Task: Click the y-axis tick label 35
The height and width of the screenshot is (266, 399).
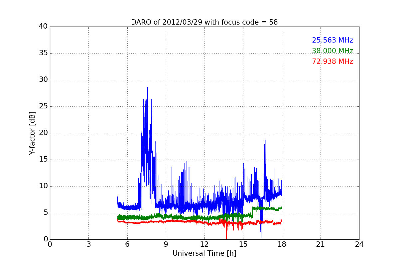Action: [x=43, y=53]
